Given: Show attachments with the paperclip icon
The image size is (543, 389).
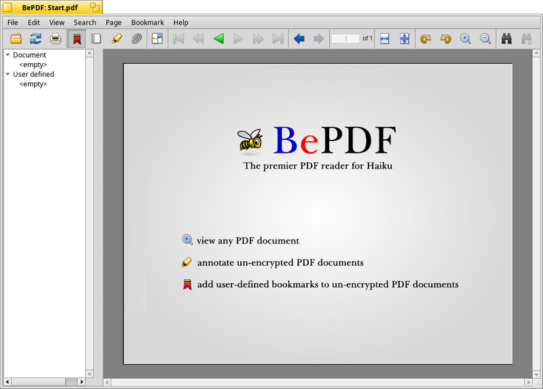Looking at the screenshot, I should click(137, 39).
